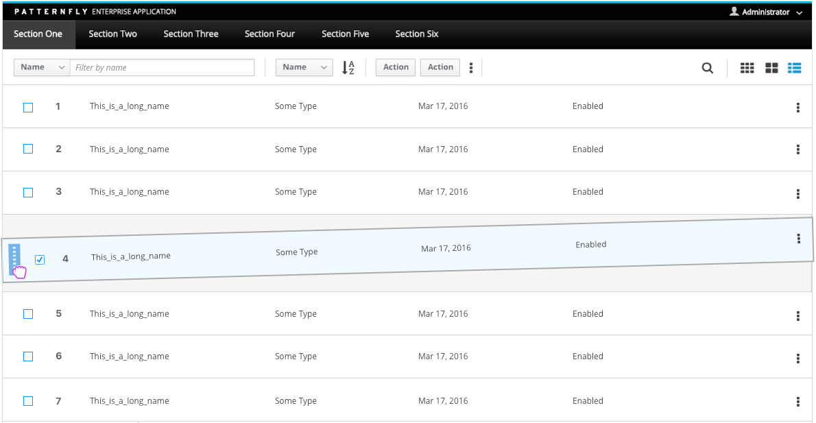Viewport: 816px width, 423px height.
Task: Click the Filter by name field
Action: [163, 67]
